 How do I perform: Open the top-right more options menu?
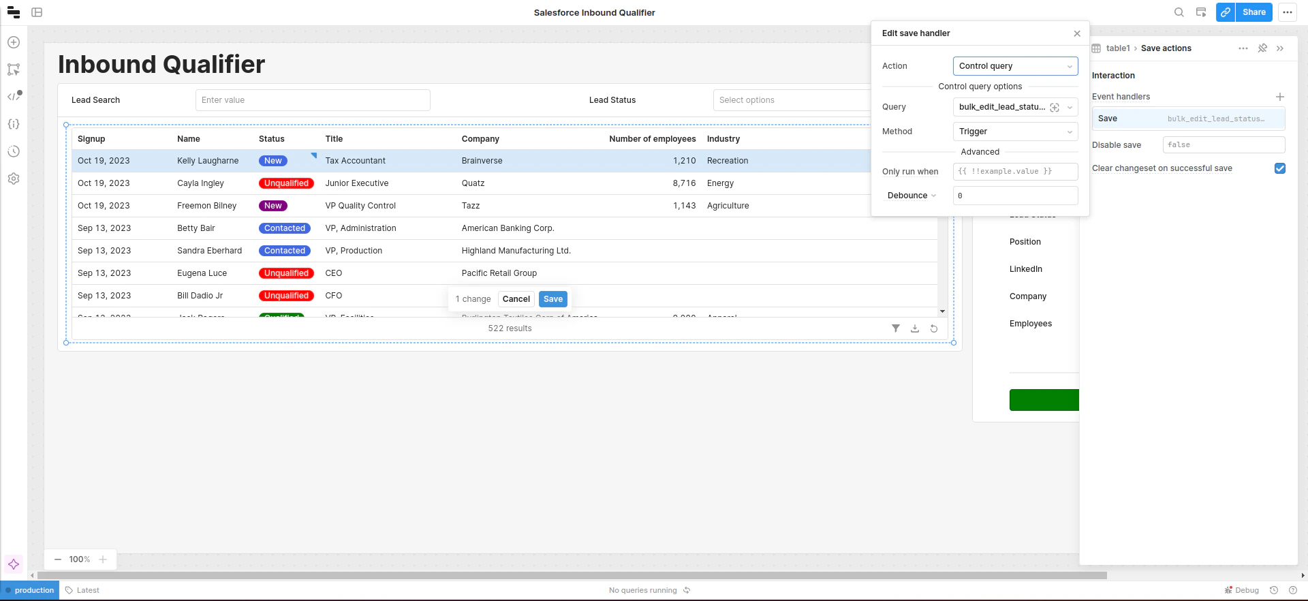click(x=1288, y=12)
